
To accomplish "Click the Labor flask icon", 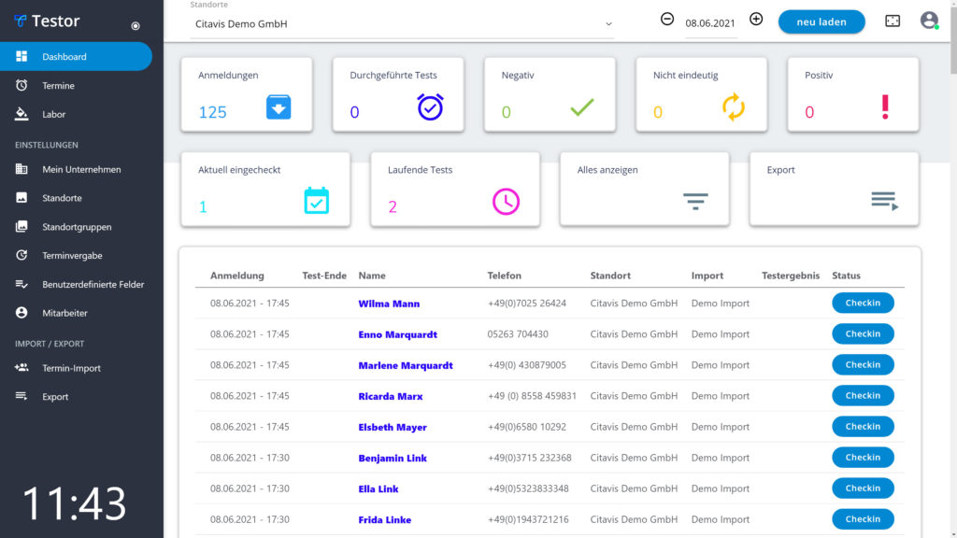I will [x=21, y=113].
